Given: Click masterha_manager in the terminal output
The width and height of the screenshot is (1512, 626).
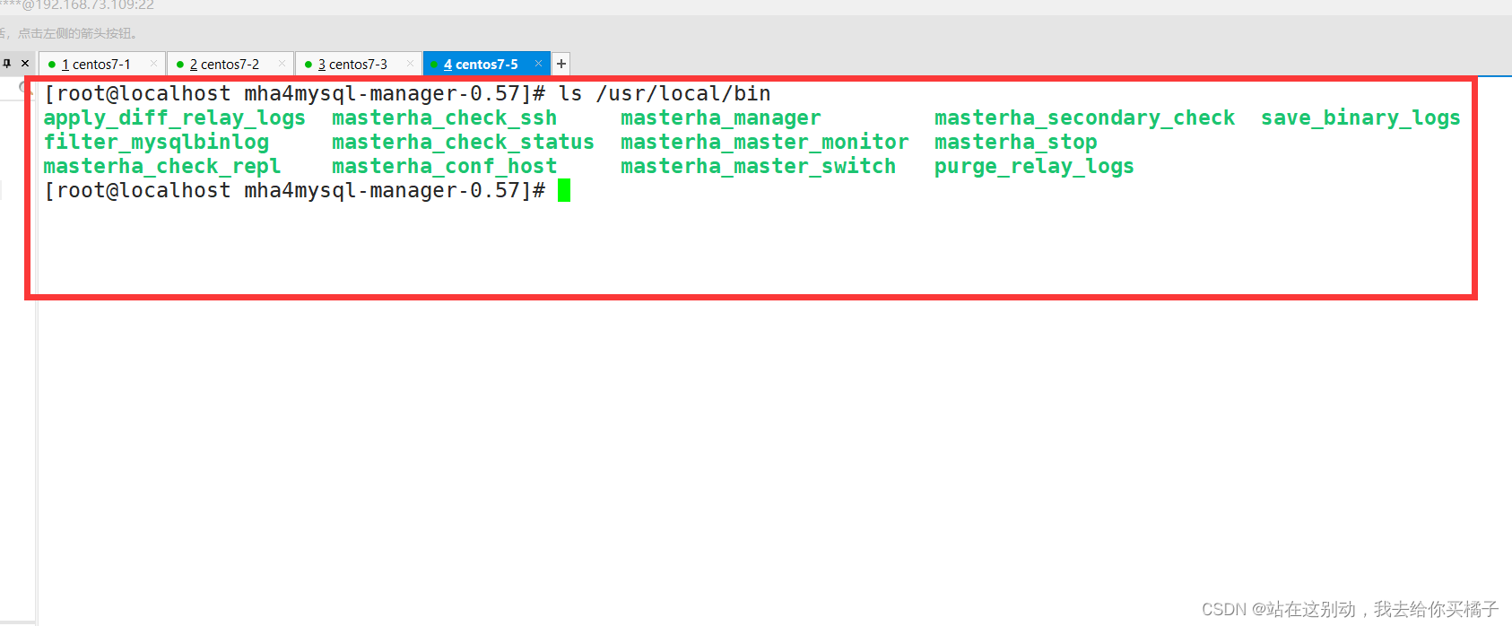Looking at the screenshot, I should (x=721, y=118).
